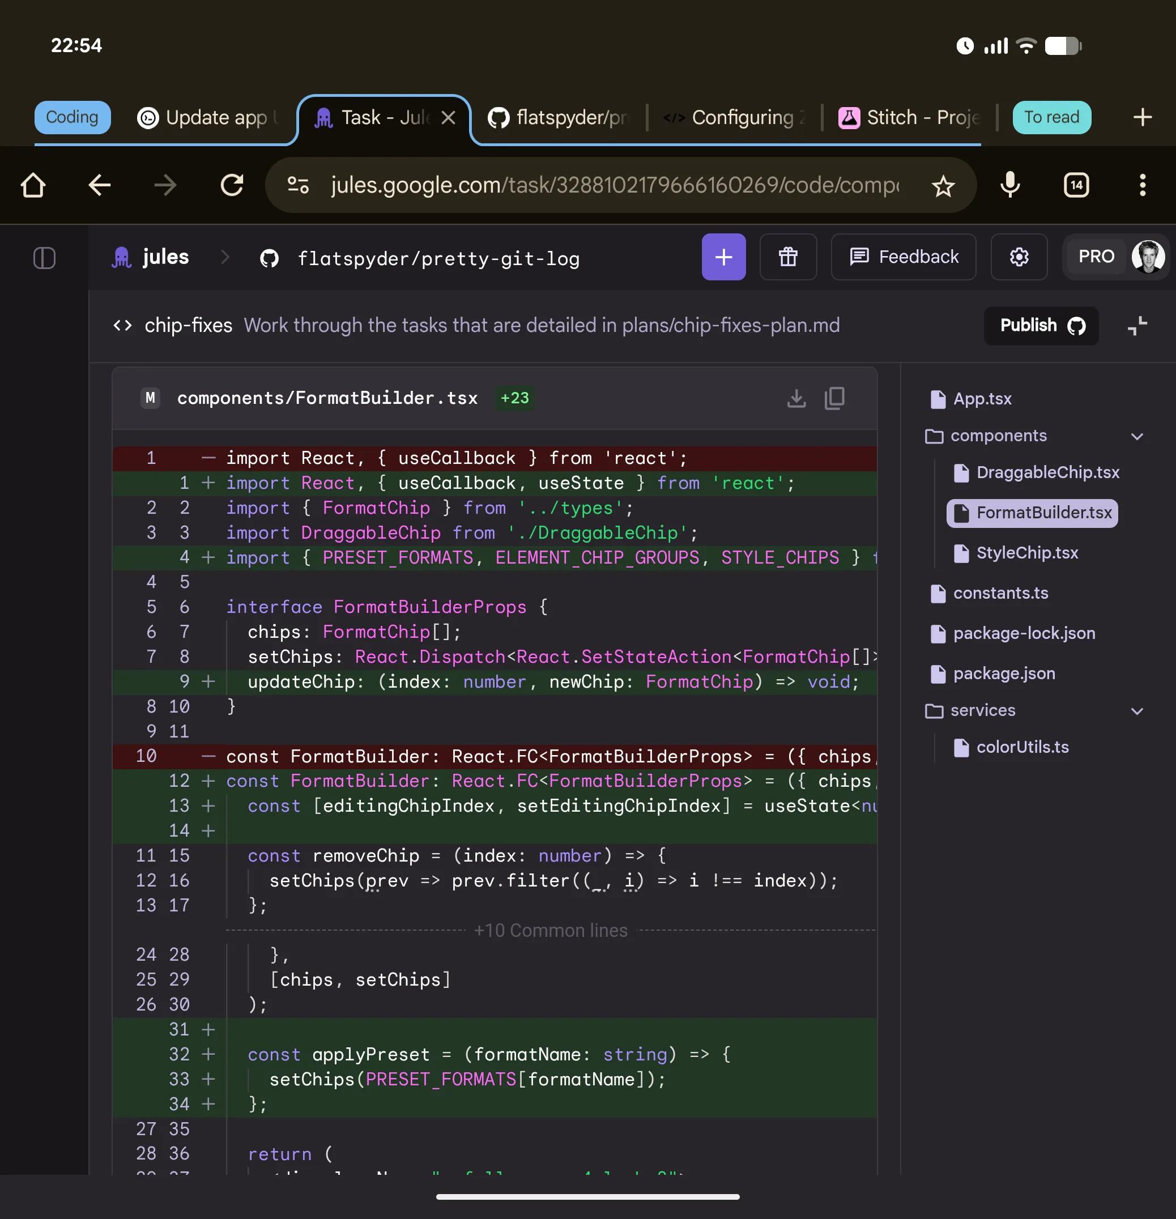
Task: Switch to the flatspyder GitHub tab
Action: pos(559,118)
